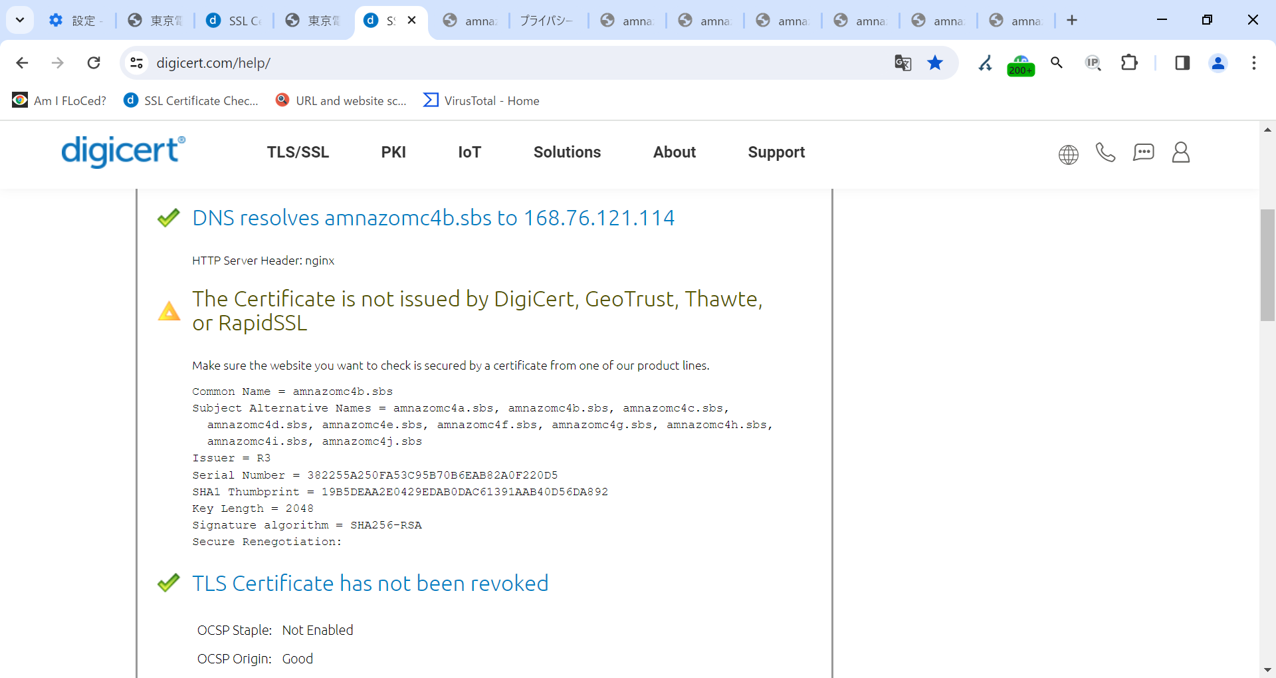This screenshot has width=1276, height=678.
Task: Click the SHA1 Thumbprint value line
Action: coord(400,492)
